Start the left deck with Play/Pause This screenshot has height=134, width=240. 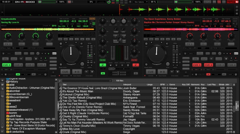click(x=77, y=72)
